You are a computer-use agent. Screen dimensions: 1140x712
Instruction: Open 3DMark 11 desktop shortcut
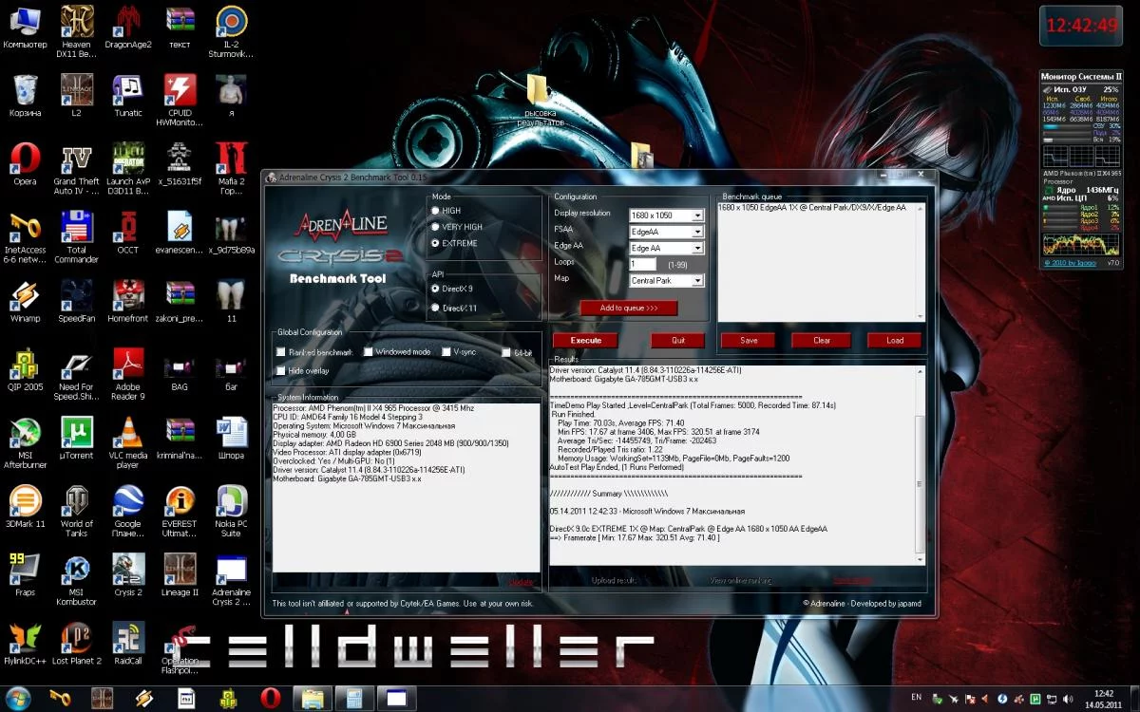click(x=26, y=505)
